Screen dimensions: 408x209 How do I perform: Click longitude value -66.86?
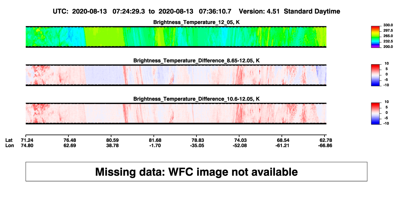coord(326,145)
